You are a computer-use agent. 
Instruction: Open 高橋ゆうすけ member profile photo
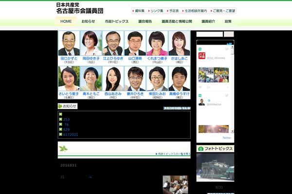click(179, 79)
